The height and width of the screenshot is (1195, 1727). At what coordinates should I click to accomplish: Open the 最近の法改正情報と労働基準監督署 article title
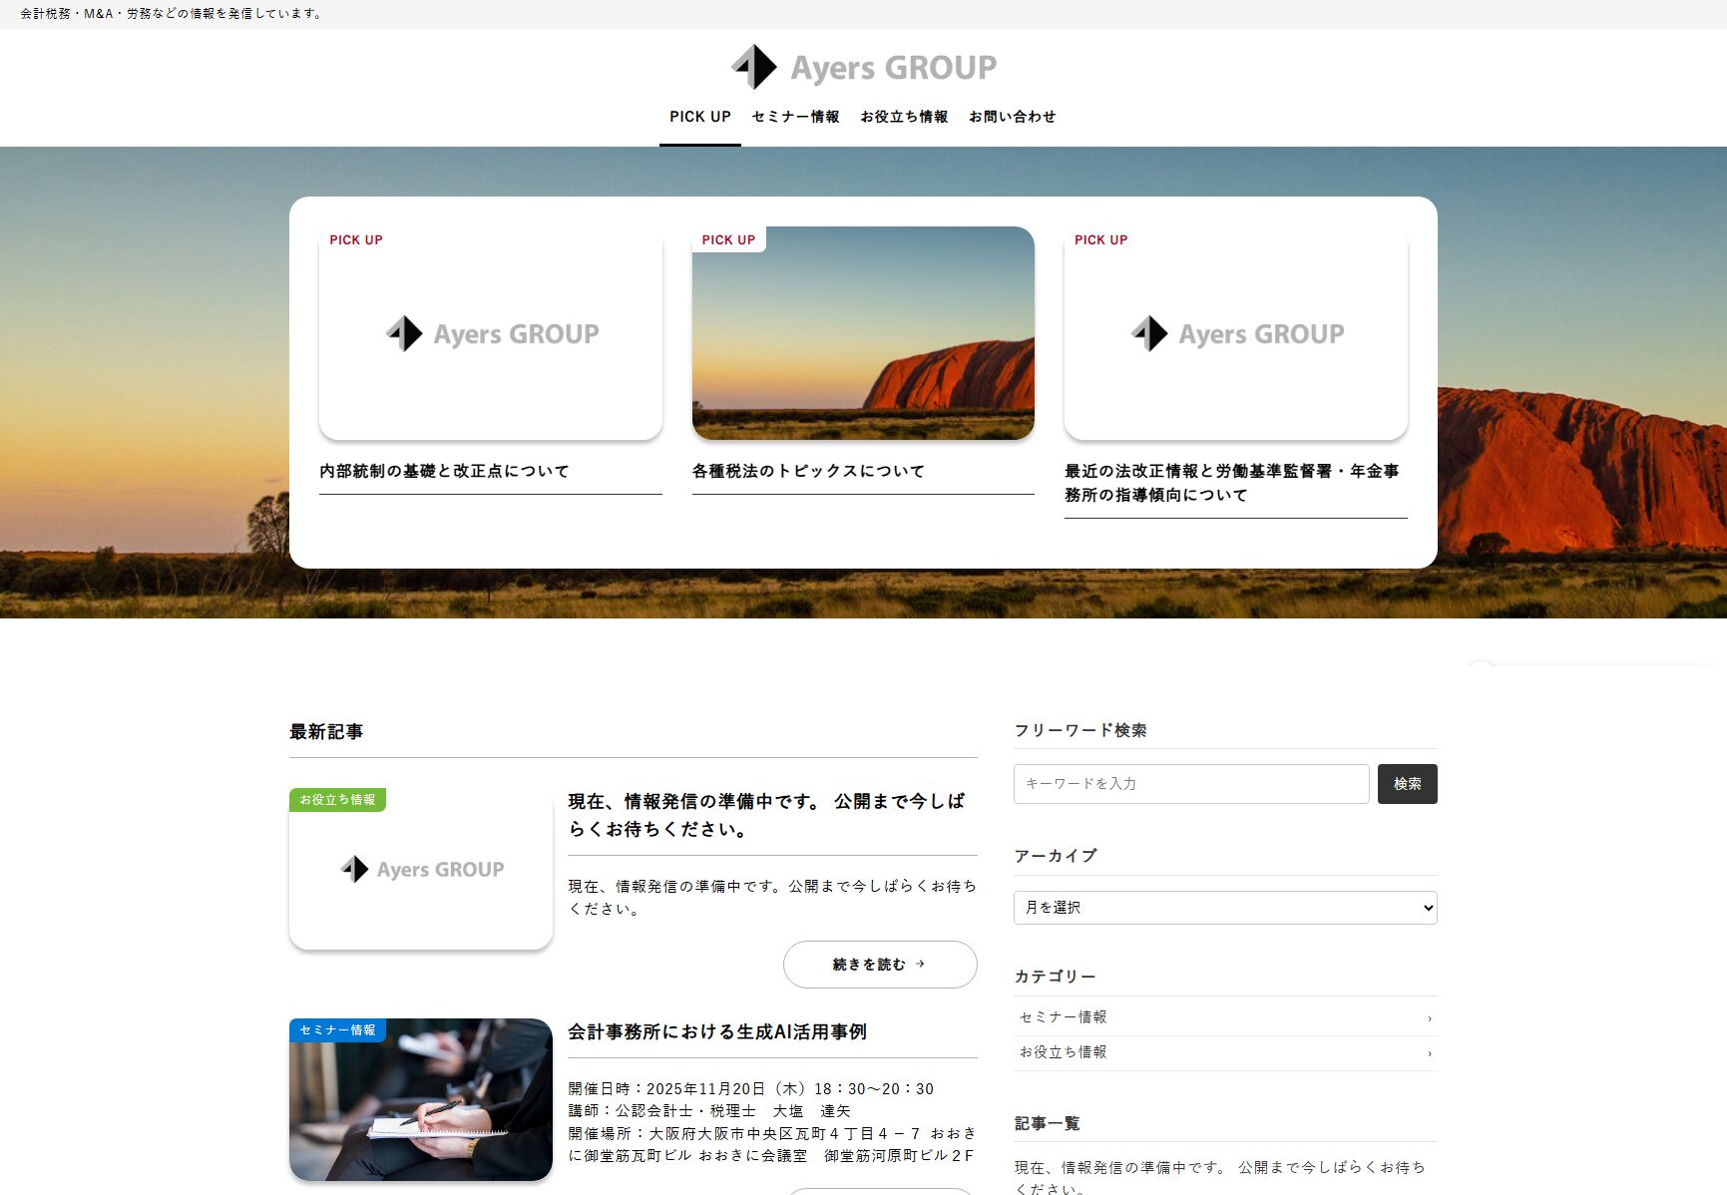[1231, 483]
